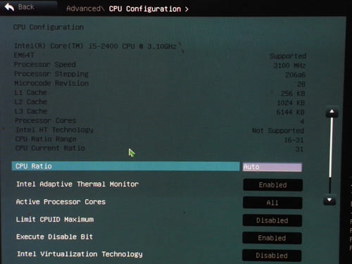Open Execute Disable Bit Enabled dropdown

[x=272, y=238]
